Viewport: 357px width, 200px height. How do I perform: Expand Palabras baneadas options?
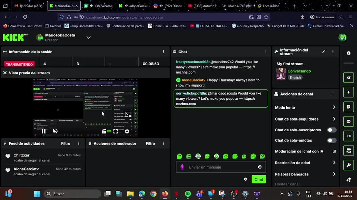(334, 174)
